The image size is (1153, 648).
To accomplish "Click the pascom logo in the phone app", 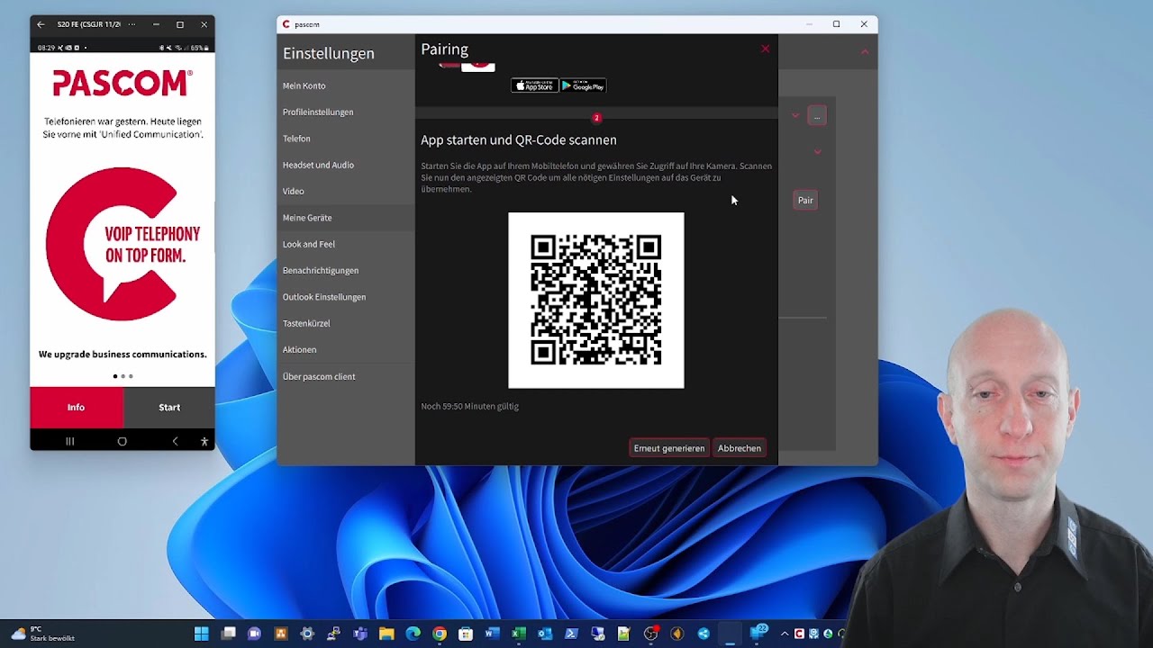I will (123, 83).
